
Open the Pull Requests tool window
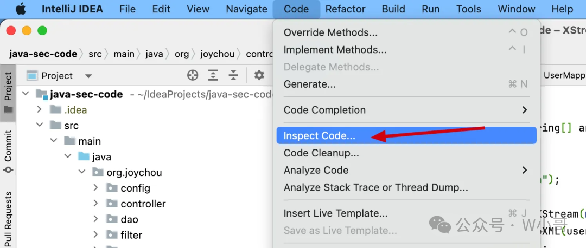[8, 218]
